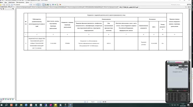Open File Explorer from taskbar
Viewport: 193px width, 107px height.
pyautogui.click(x=21, y=105)
